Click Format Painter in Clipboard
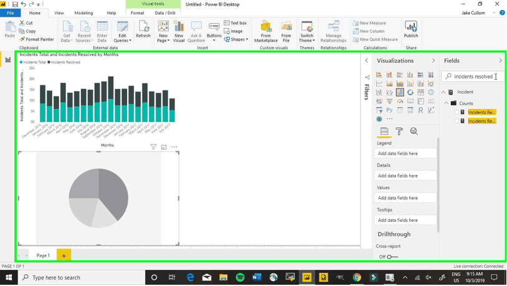 pyautogui.click(x=37, y=39)
